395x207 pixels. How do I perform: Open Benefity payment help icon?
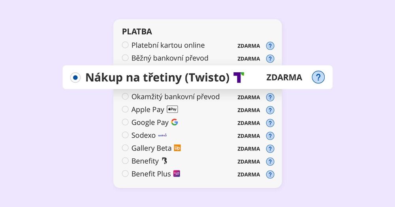[270, 162]
